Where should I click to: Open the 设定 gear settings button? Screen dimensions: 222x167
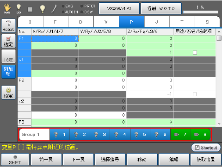8,93
